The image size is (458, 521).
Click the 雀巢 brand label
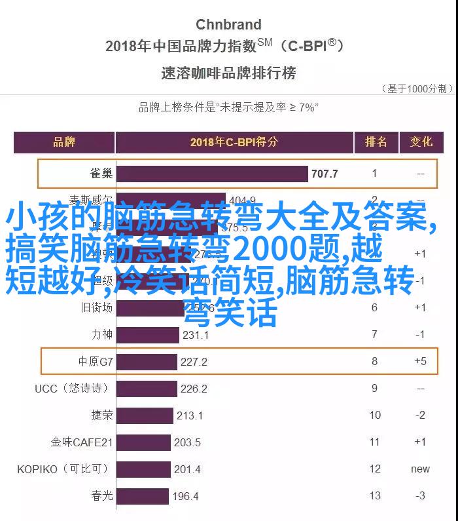[x=101, y=174]
